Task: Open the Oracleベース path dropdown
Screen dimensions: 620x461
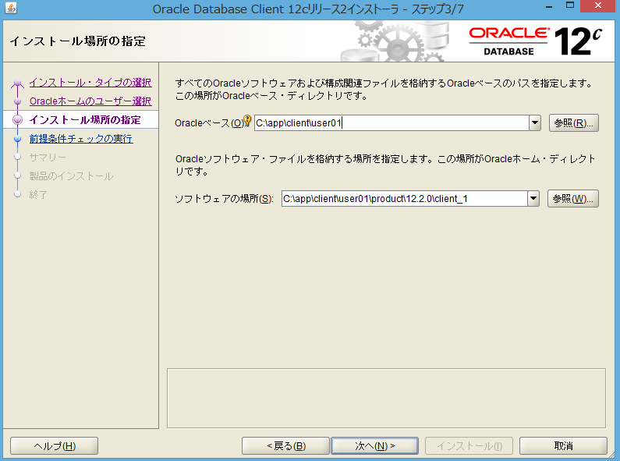Action: pos(535,123)
